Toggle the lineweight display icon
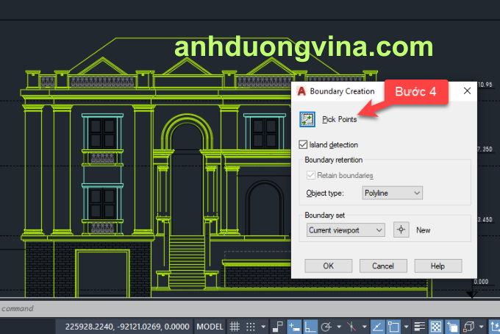The image size is (500, 334). tap(420, 326)
